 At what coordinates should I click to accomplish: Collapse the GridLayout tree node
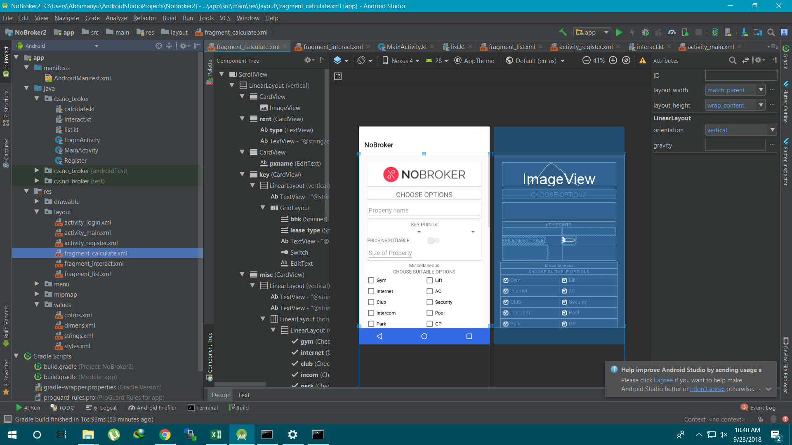click(263, 208)
